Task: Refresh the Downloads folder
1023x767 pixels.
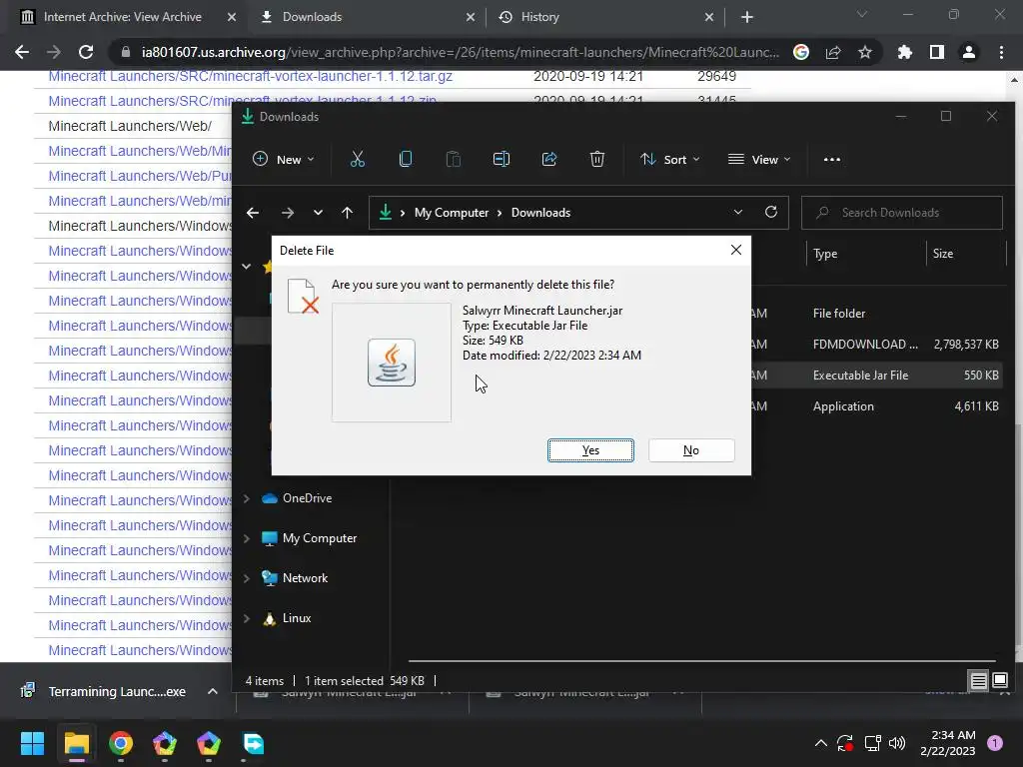Action: (x=771, y=212)
